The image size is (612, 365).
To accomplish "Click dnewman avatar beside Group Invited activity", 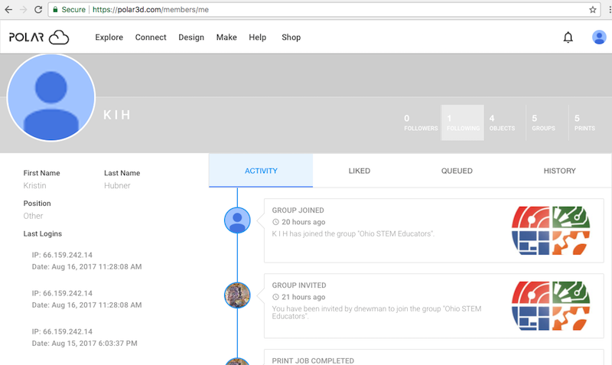I will click(237, 295).
